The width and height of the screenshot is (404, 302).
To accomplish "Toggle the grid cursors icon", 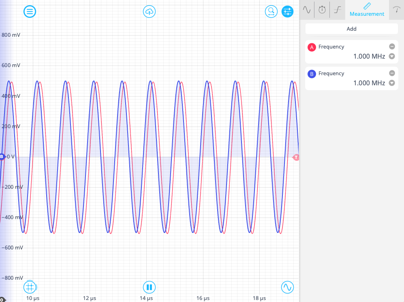I will point(30,287).
